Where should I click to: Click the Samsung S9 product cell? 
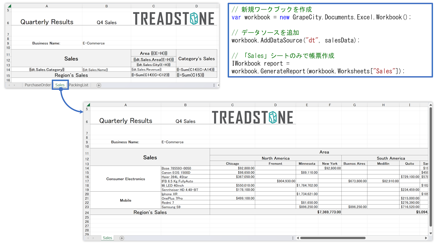point(185,207)
